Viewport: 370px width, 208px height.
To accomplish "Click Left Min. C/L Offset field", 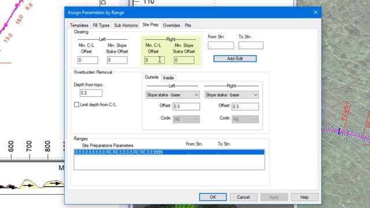I will coord(87,60).
